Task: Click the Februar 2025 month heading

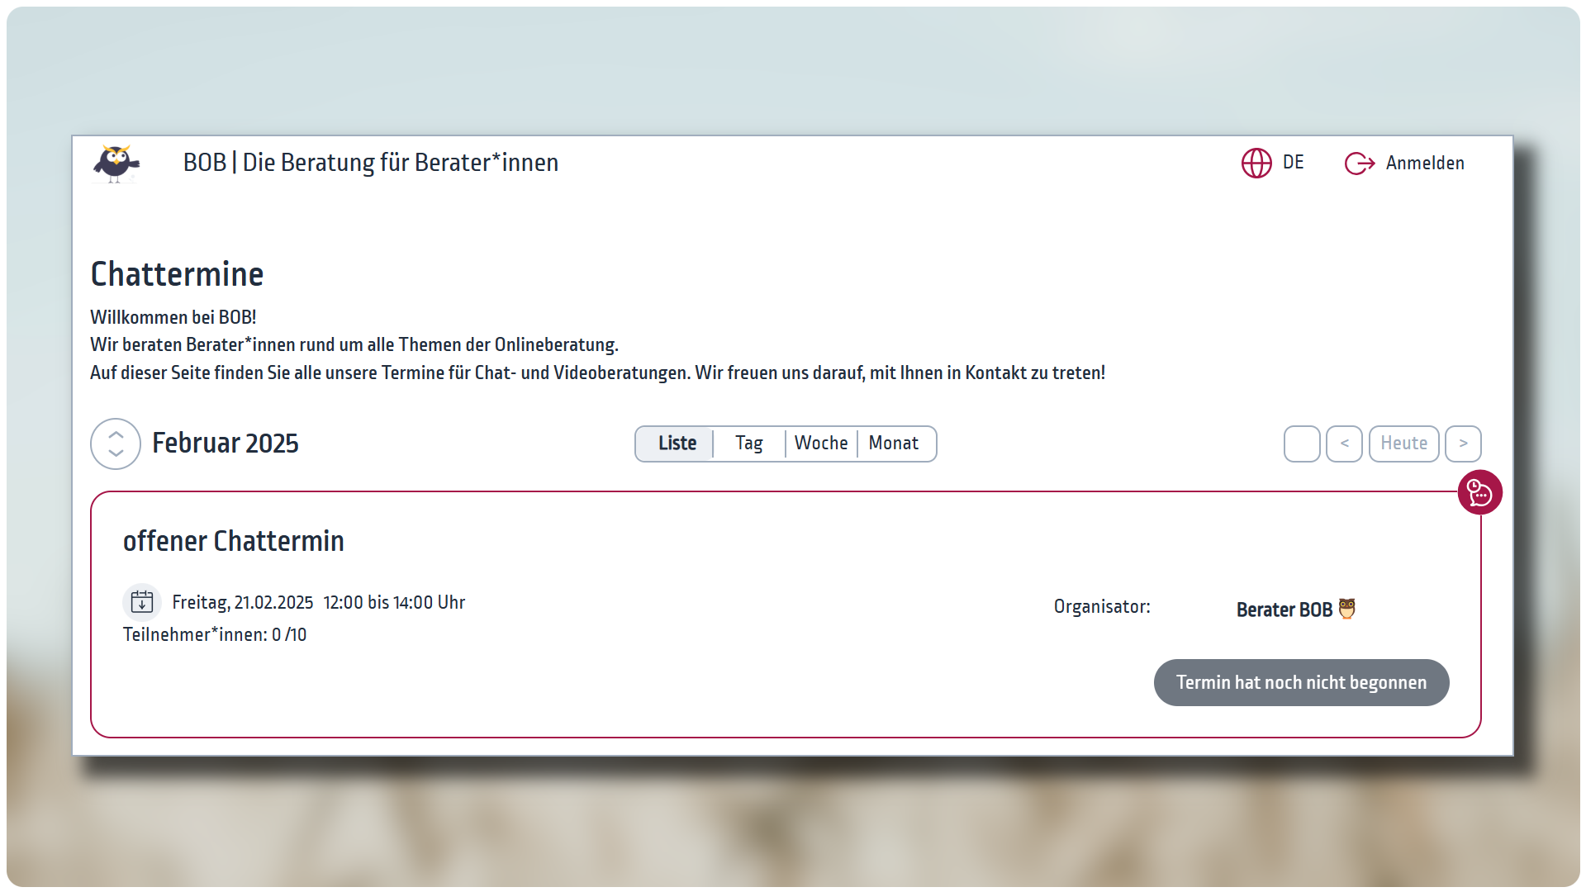Action: (226, 444)
